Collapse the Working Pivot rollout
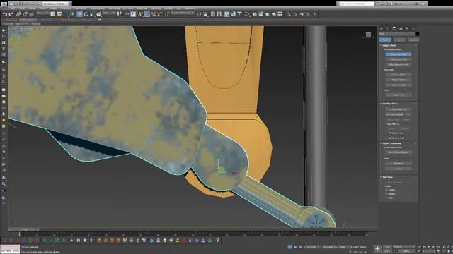Image resolution: width=453 pixels, height=254 pixels. 389,104
